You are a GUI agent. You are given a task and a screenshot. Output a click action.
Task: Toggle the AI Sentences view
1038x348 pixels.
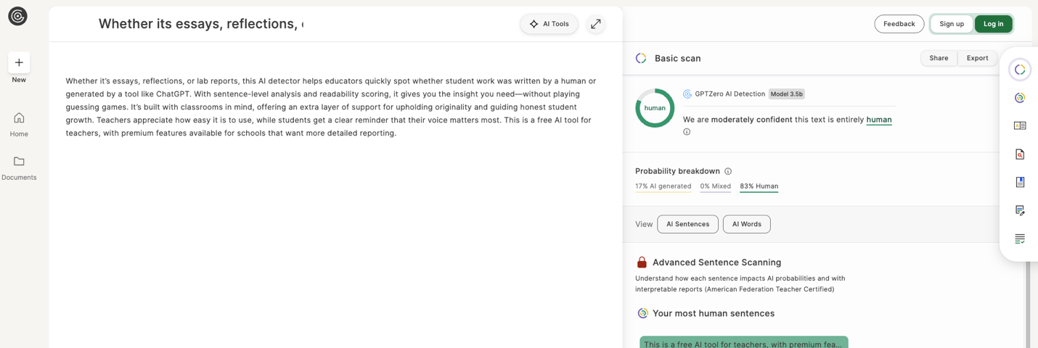[687, 224]
